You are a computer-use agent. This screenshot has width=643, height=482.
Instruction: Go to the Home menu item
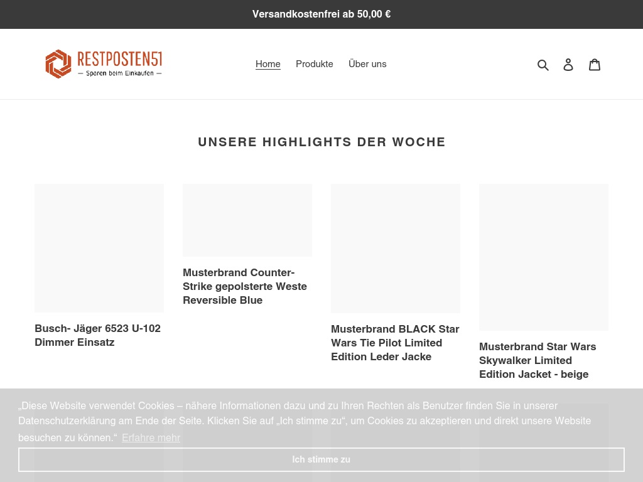(268, 64)
